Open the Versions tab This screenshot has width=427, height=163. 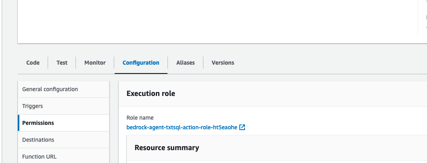(223, 63)
